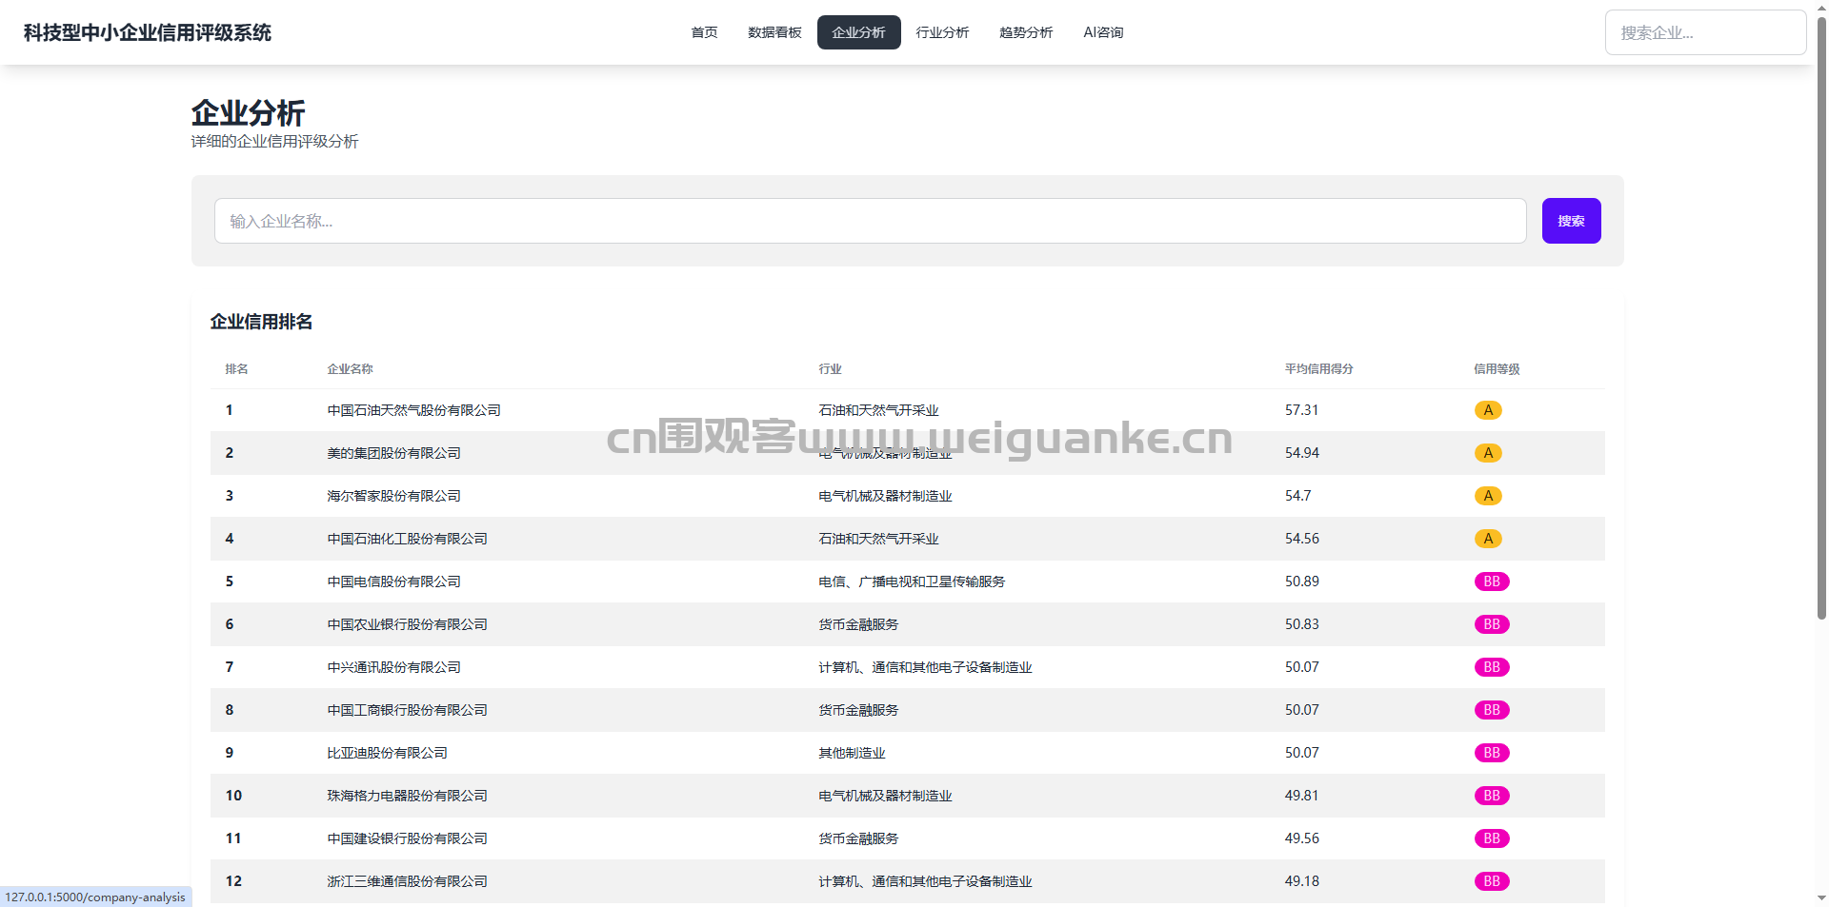Click the A rating badge for 中国石油天然气

(x=1487, y=410)
